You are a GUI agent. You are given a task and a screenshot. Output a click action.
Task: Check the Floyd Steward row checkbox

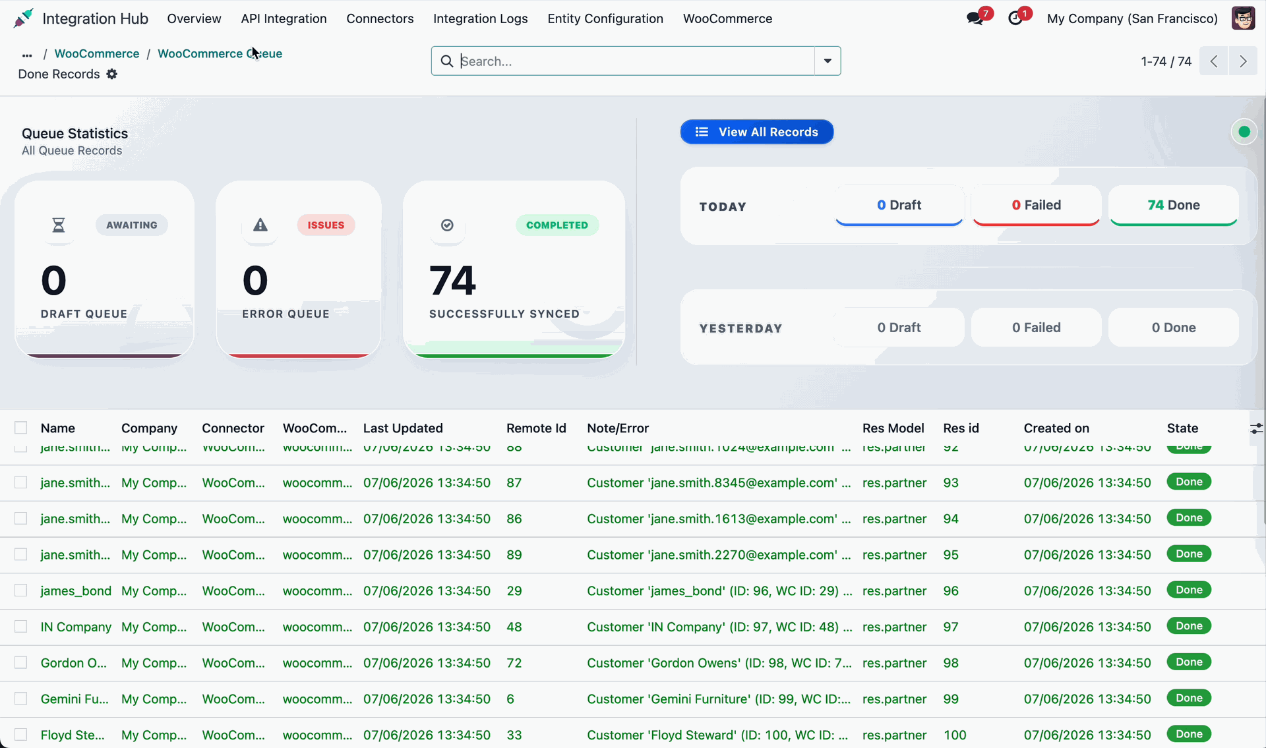tap(21, 735)
